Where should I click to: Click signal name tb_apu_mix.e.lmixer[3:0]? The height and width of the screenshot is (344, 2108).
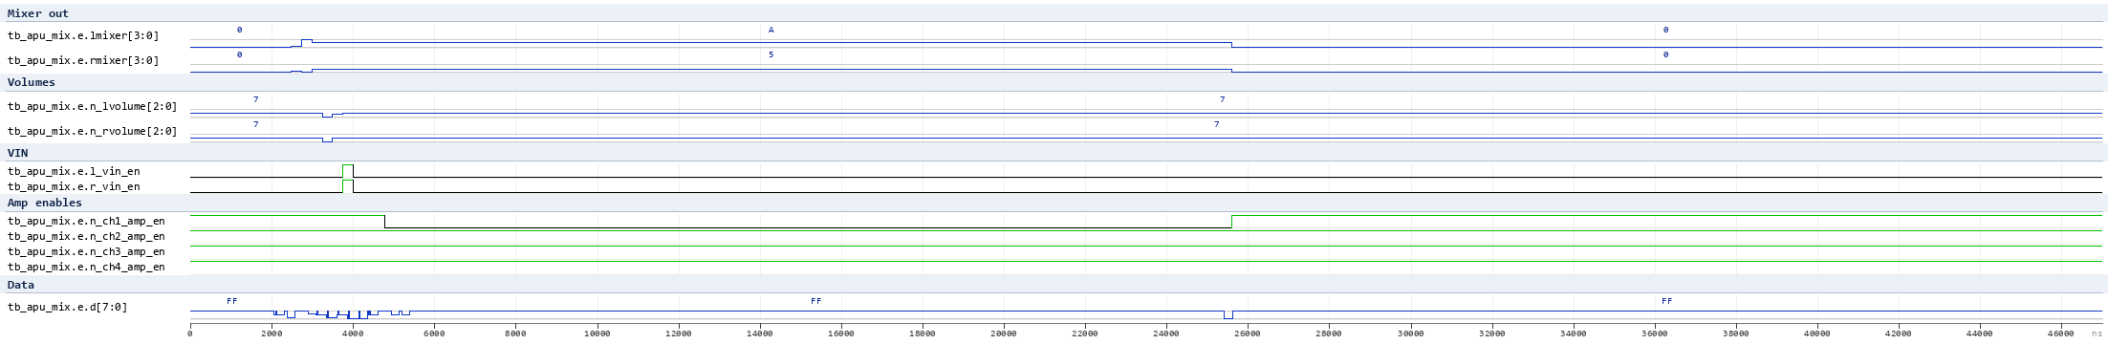(83, 35)
